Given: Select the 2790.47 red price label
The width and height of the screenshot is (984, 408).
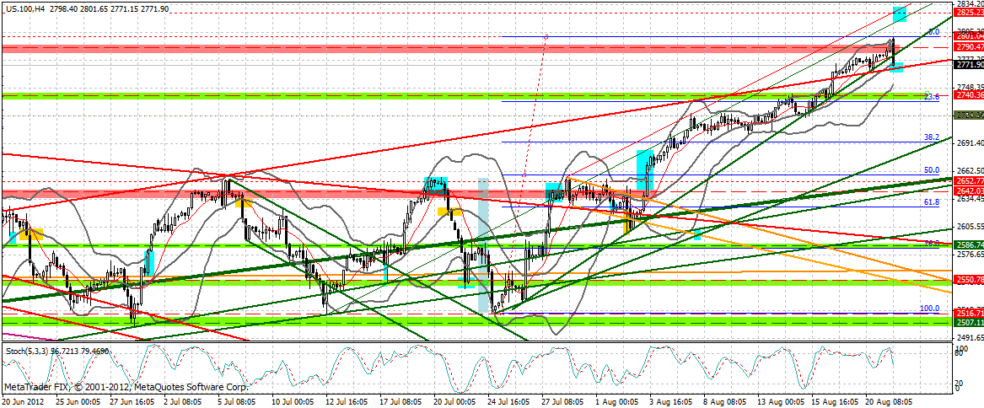Looking at the screenshot, I should 969,47.
